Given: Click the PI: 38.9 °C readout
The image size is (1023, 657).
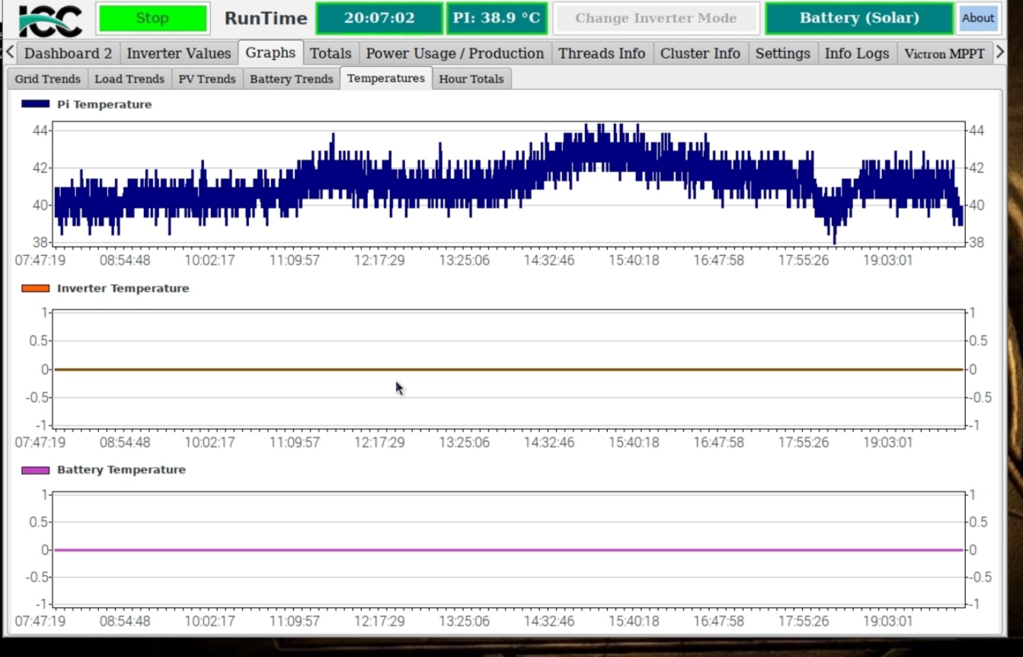Looking at the screenshot, I should [497, 18].
